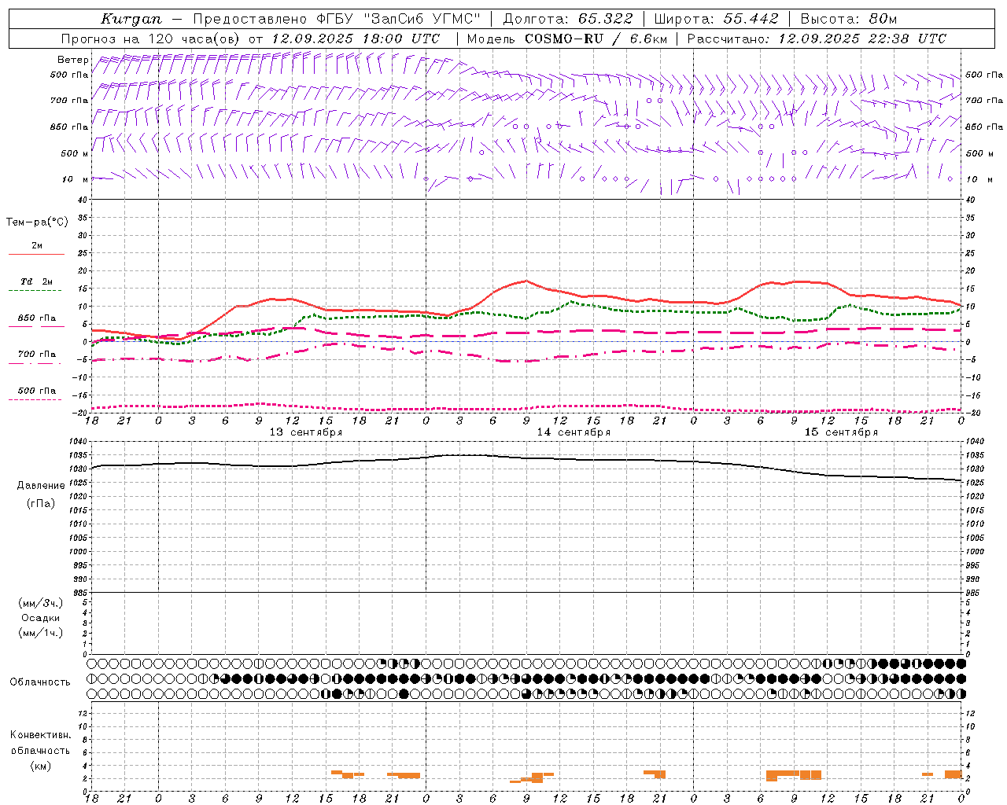Click the "Давление" pressure panel label
Image resolution: width=1007 pixels, height=805 pixels.
click(41, 486)
